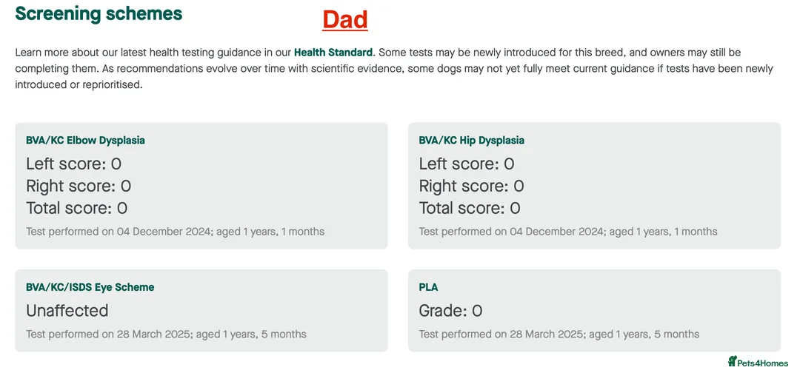Image resolution: width=800 pixels, height=373 pixels.
Task: Open the Health Standard link
Action: tap(333, 53)
